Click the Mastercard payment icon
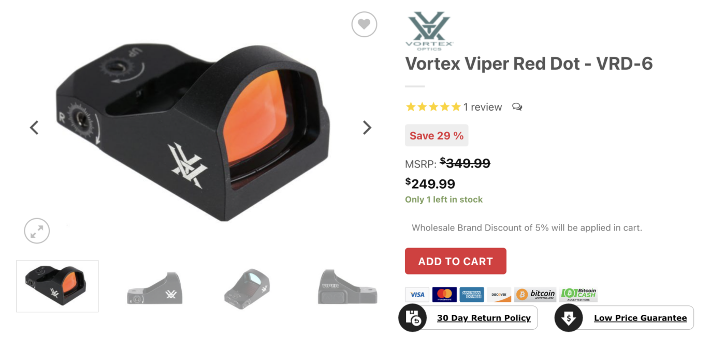725x337 pixels. coord(444,295)
